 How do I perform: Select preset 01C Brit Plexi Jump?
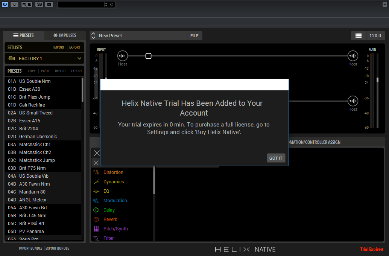click(x=43, y=97)
